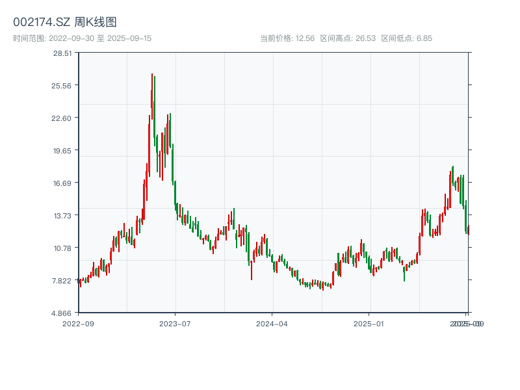
Task: Click y-axis value 10.78
Action: pyautogui.click(x=62, y=248)
